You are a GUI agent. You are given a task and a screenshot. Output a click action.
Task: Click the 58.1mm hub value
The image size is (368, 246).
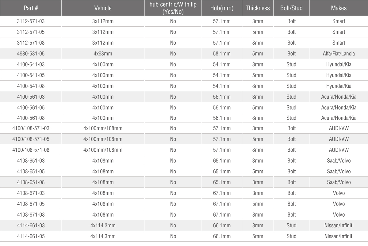click(x=222, y=54)
